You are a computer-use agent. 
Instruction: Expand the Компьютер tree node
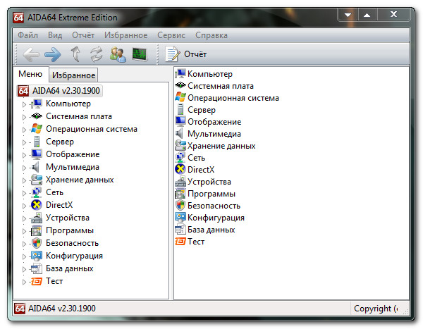[x=23, y=104]
